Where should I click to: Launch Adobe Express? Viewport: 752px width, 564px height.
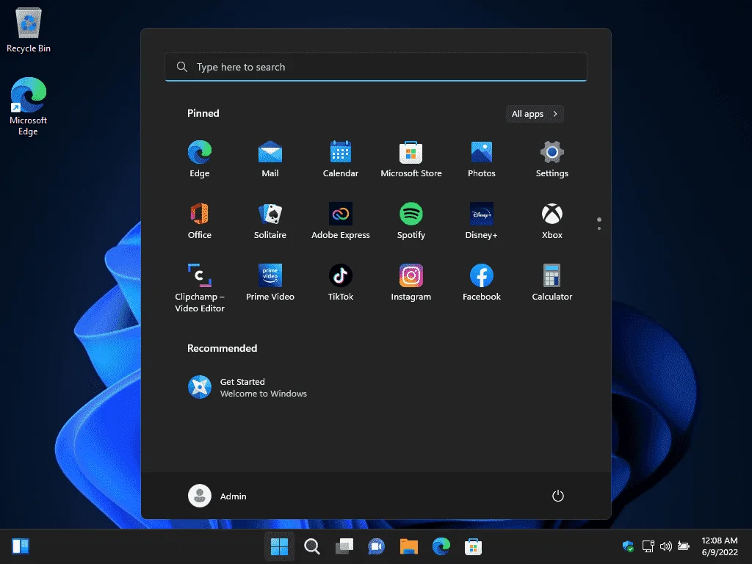[341, 220]
